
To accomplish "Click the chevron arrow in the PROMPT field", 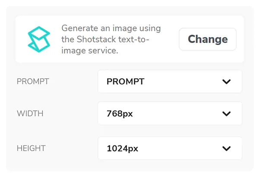I will (x=226, y=81).
